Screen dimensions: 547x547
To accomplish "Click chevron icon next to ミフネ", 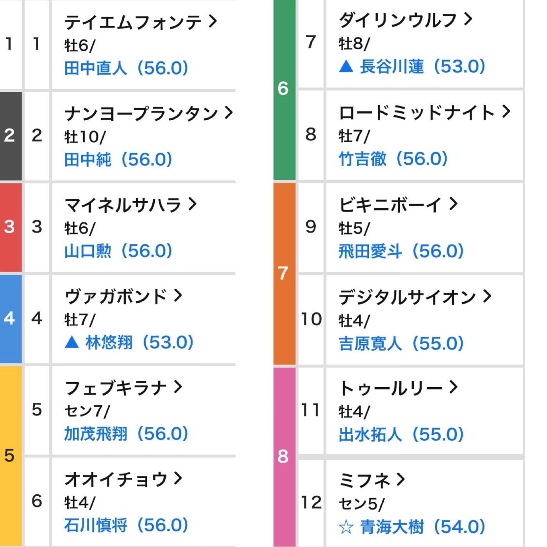I will pyautogui.click(x=401, y=479).
